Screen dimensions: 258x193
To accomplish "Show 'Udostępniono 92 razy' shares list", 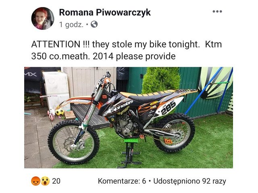I will point(190,181).
